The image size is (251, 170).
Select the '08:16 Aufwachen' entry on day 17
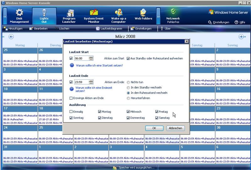[13, 119]
